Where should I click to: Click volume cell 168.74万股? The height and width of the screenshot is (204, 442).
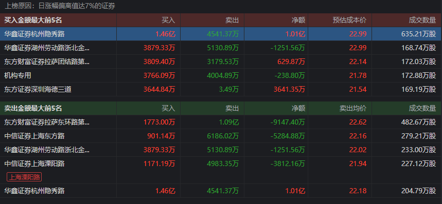tap(419, 48)
